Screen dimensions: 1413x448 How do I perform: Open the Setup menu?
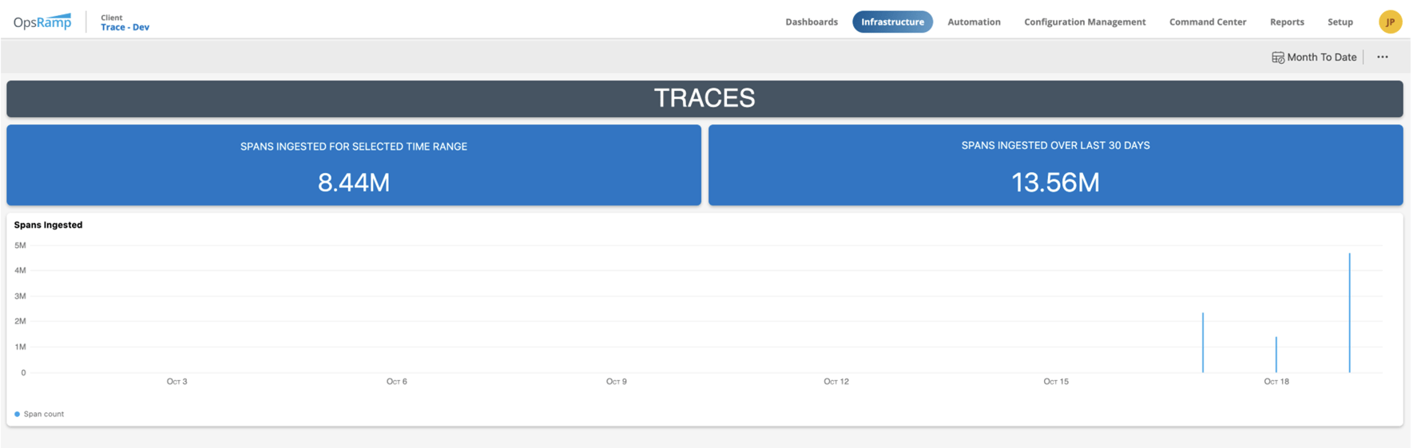pyautogui.click(x=1340, y=22)
